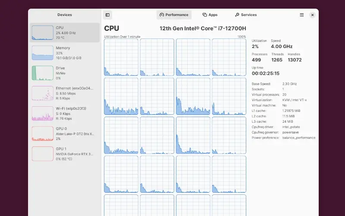Click the Sockets label

258,89
